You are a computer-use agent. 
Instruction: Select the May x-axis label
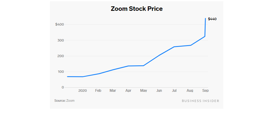coord(143,91)
